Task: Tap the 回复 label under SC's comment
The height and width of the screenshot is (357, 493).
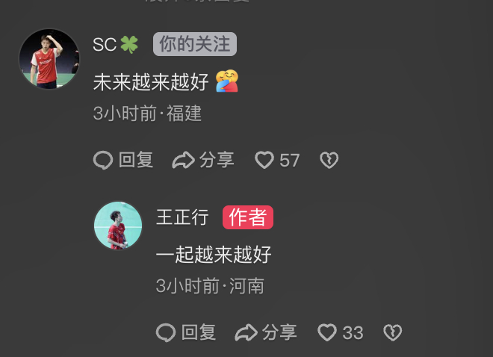Action: (136, 160)
